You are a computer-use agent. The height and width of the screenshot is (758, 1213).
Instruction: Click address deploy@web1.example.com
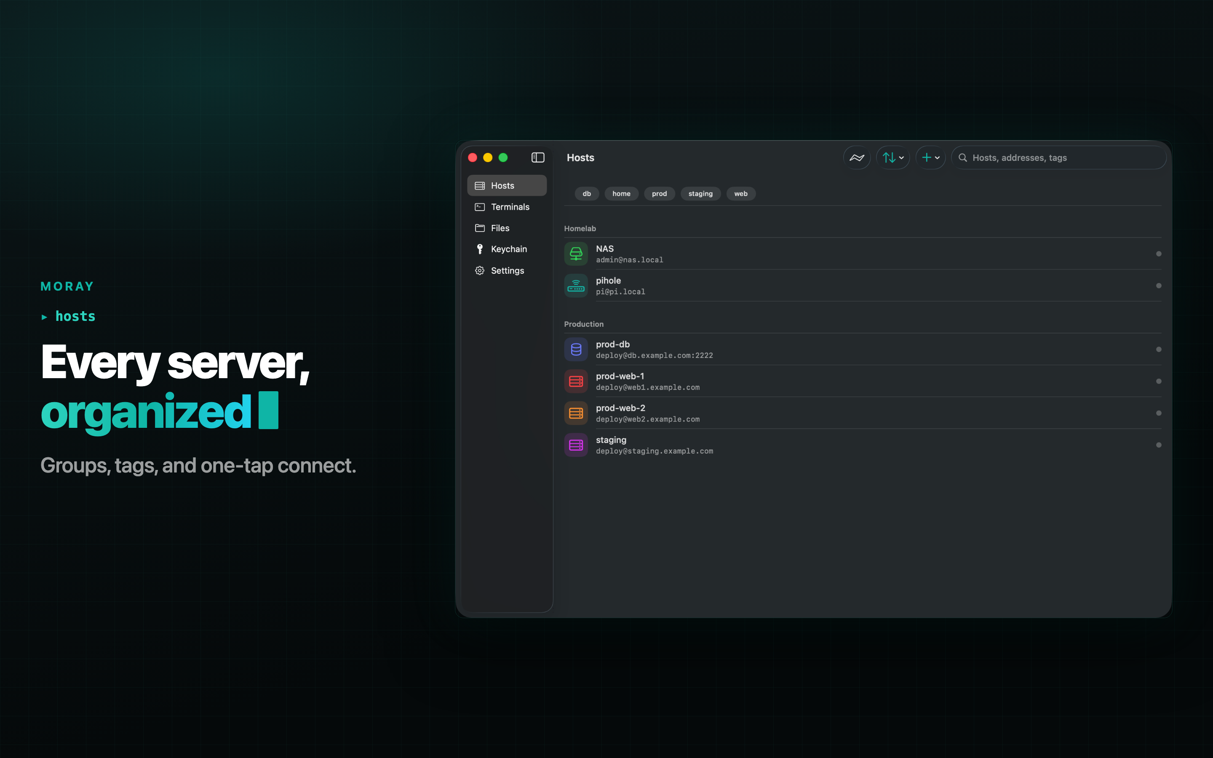click(x=648, y=387)
